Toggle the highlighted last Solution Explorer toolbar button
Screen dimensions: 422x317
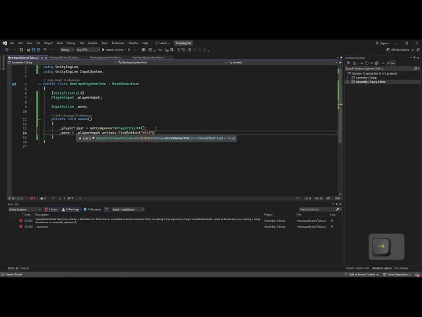click(393, 63)
